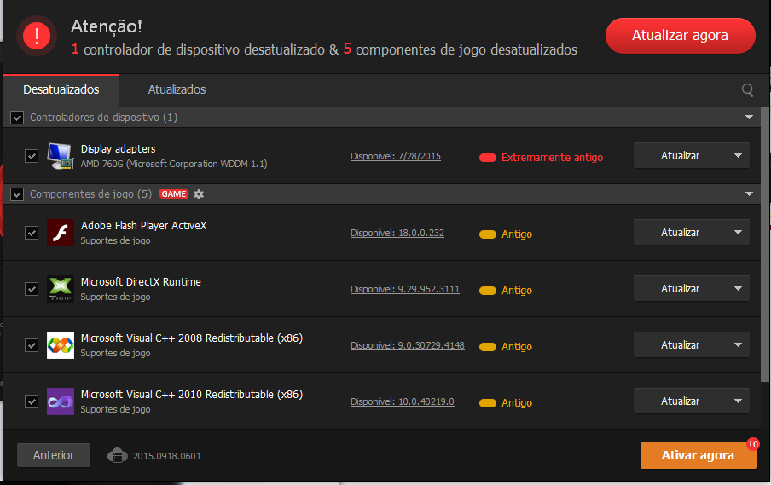Open dropdown next to Visual C++ 2010 Atualizar
Viewport: 771px width, 485px height.
pos(739,401)
